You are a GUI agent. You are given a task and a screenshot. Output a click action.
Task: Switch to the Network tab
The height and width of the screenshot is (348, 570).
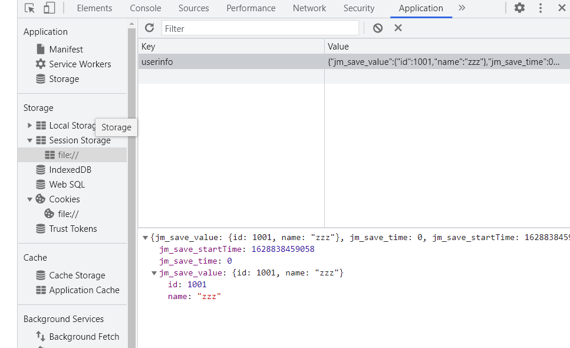309,8
